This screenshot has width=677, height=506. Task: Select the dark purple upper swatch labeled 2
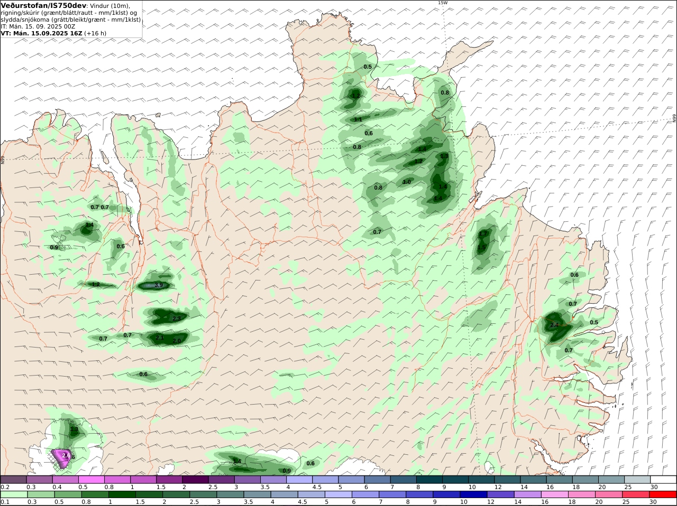(x=195, y=479)
